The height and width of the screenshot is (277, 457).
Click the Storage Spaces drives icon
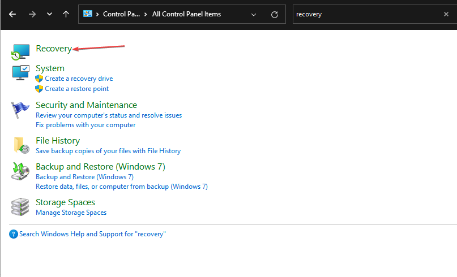click(20, 207)
